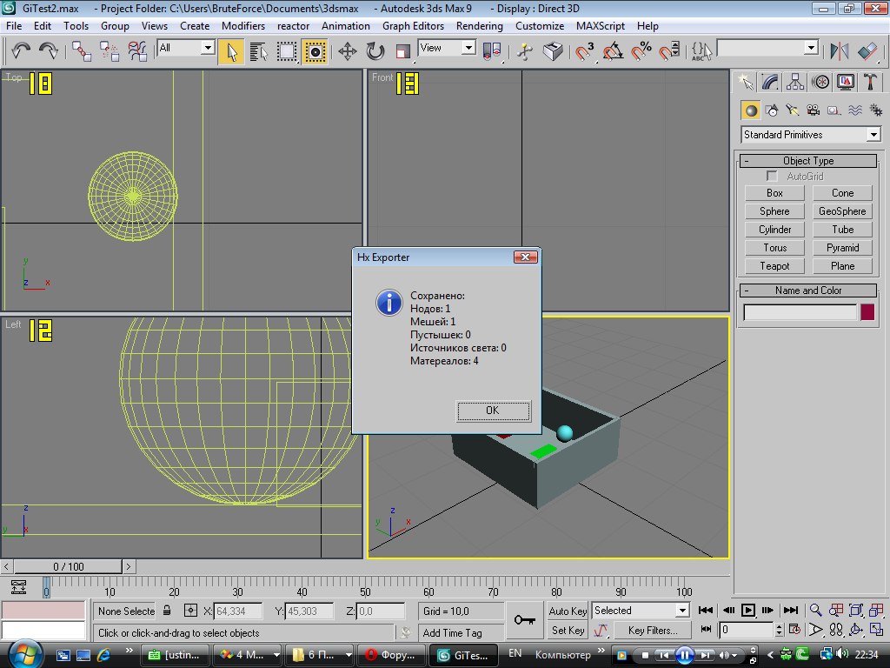
Task: Click the Teapot primitive button
Action: [774, 266]
